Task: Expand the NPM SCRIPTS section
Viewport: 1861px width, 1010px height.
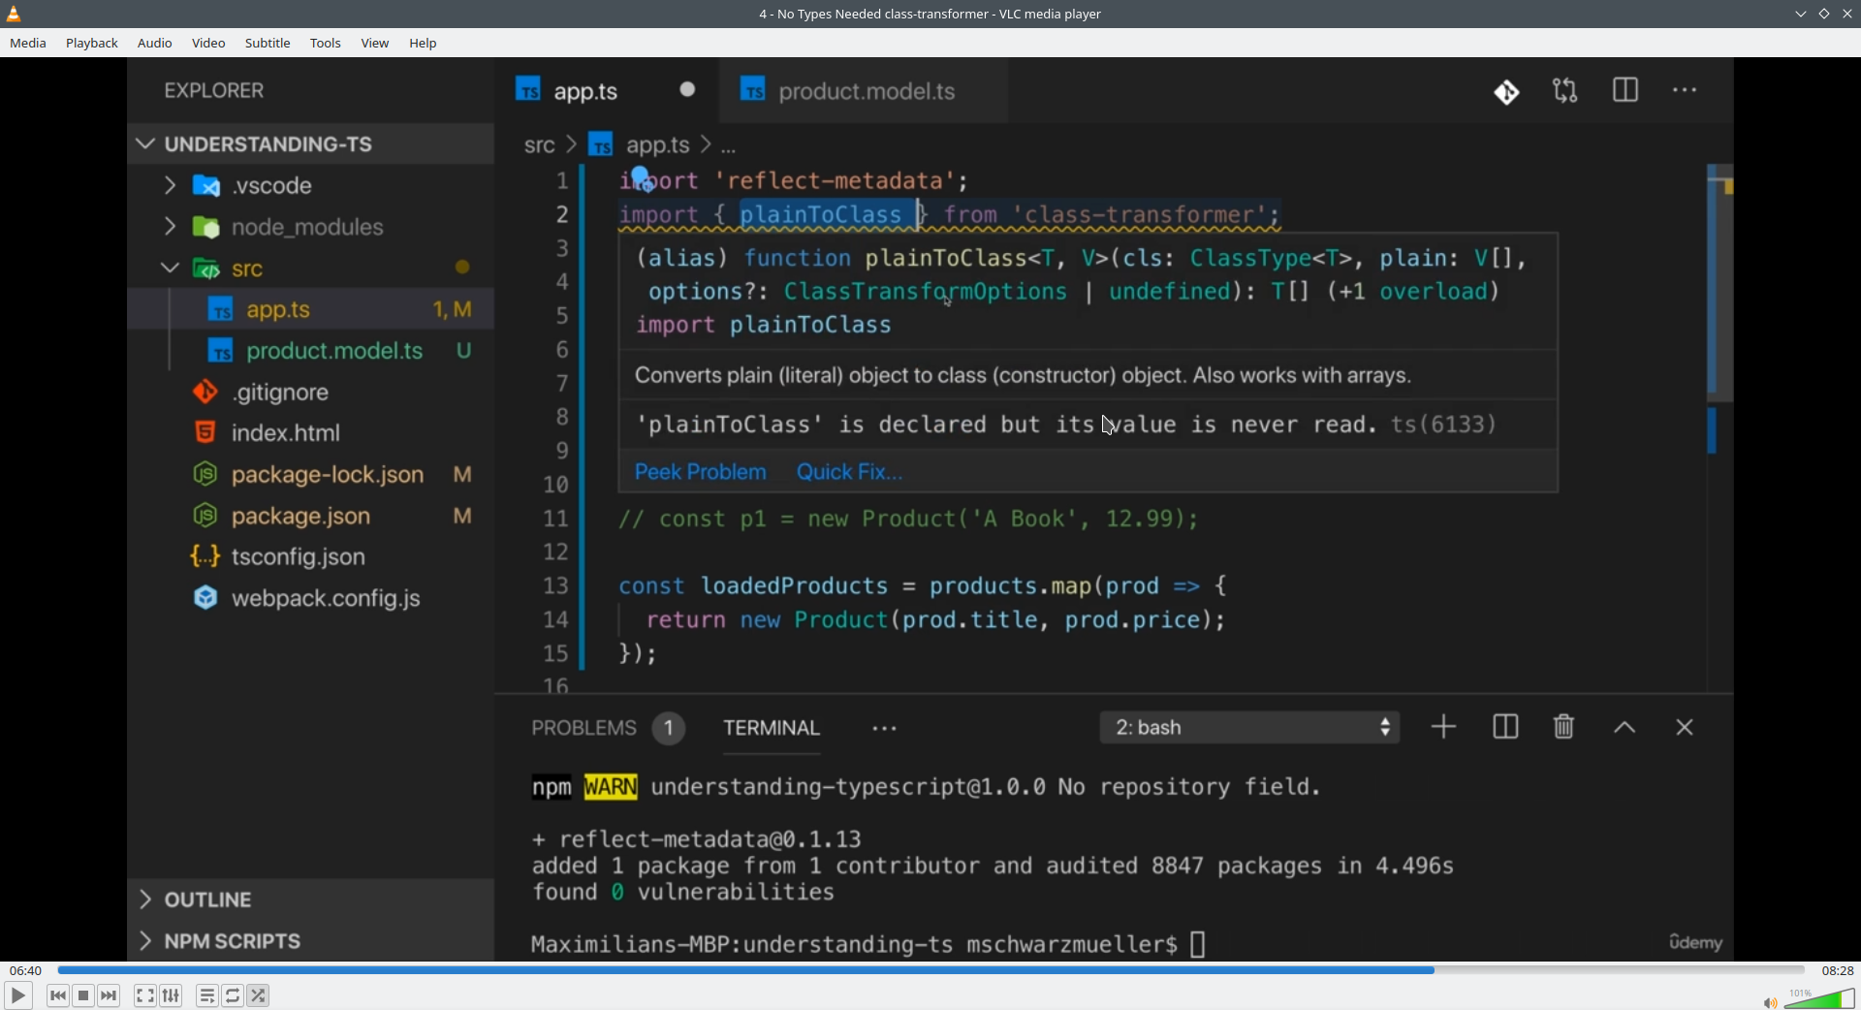Action: pyautogui.click(x=311, y=941)
